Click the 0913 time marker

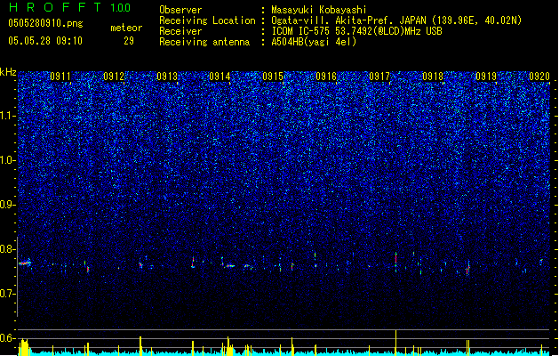(x=167, y=77)
